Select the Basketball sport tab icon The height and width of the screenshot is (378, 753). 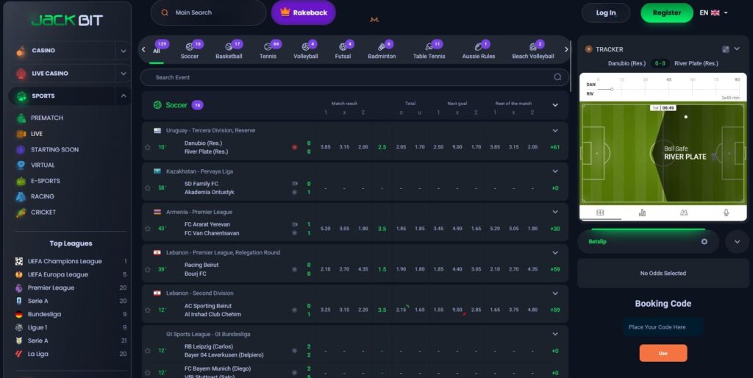pos(229,47)
